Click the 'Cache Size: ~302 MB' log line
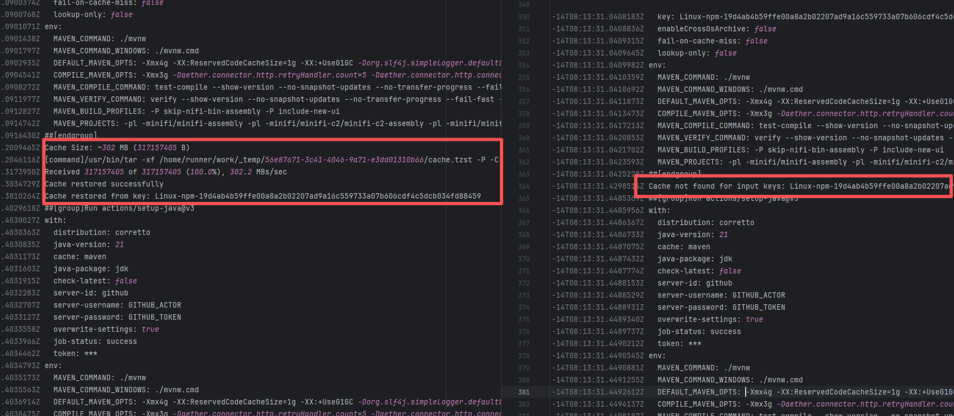Viewport: 954px width, 416px height. pyautogui.click(x=117, y=147)
